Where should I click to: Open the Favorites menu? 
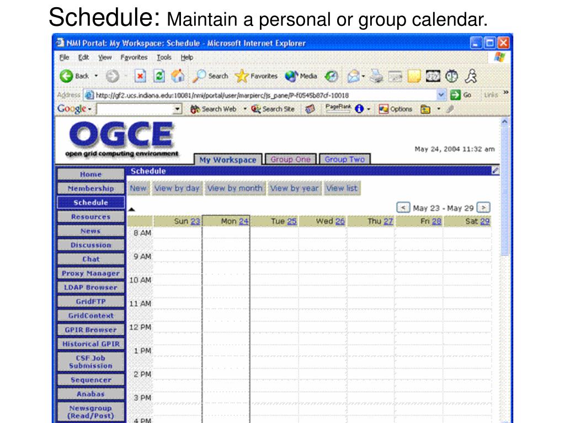134,57
